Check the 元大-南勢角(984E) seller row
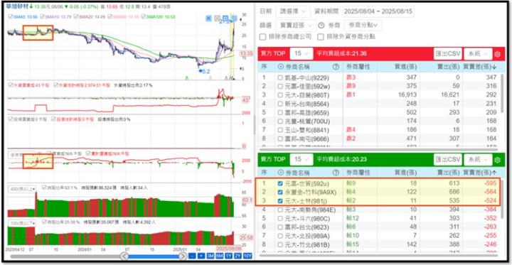Image resolution: width=512 pixels, height=265 pixels. (280, 210)
